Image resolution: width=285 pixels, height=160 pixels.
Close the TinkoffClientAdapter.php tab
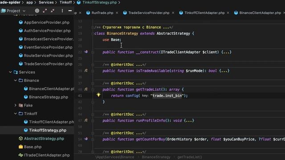click(228, 13)
